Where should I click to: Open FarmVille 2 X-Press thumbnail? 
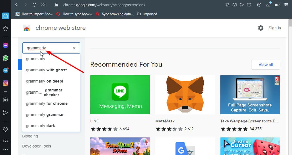[x=120, y=146]
